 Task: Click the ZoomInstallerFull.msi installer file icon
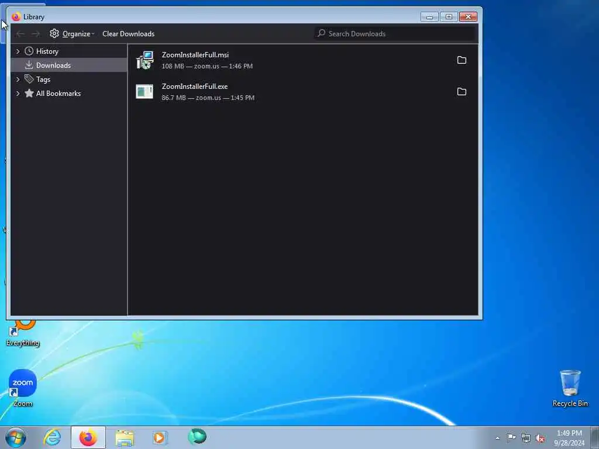click(x=145, y=60)
